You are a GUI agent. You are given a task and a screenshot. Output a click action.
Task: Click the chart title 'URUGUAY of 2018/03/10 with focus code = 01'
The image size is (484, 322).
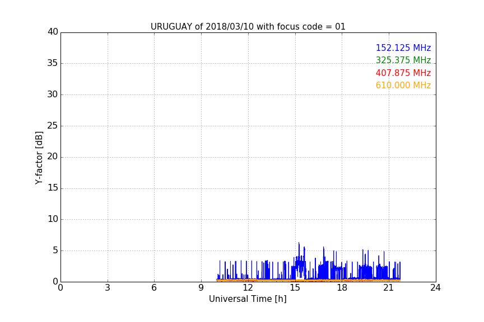pyautogui.click(x=248, y=26)
